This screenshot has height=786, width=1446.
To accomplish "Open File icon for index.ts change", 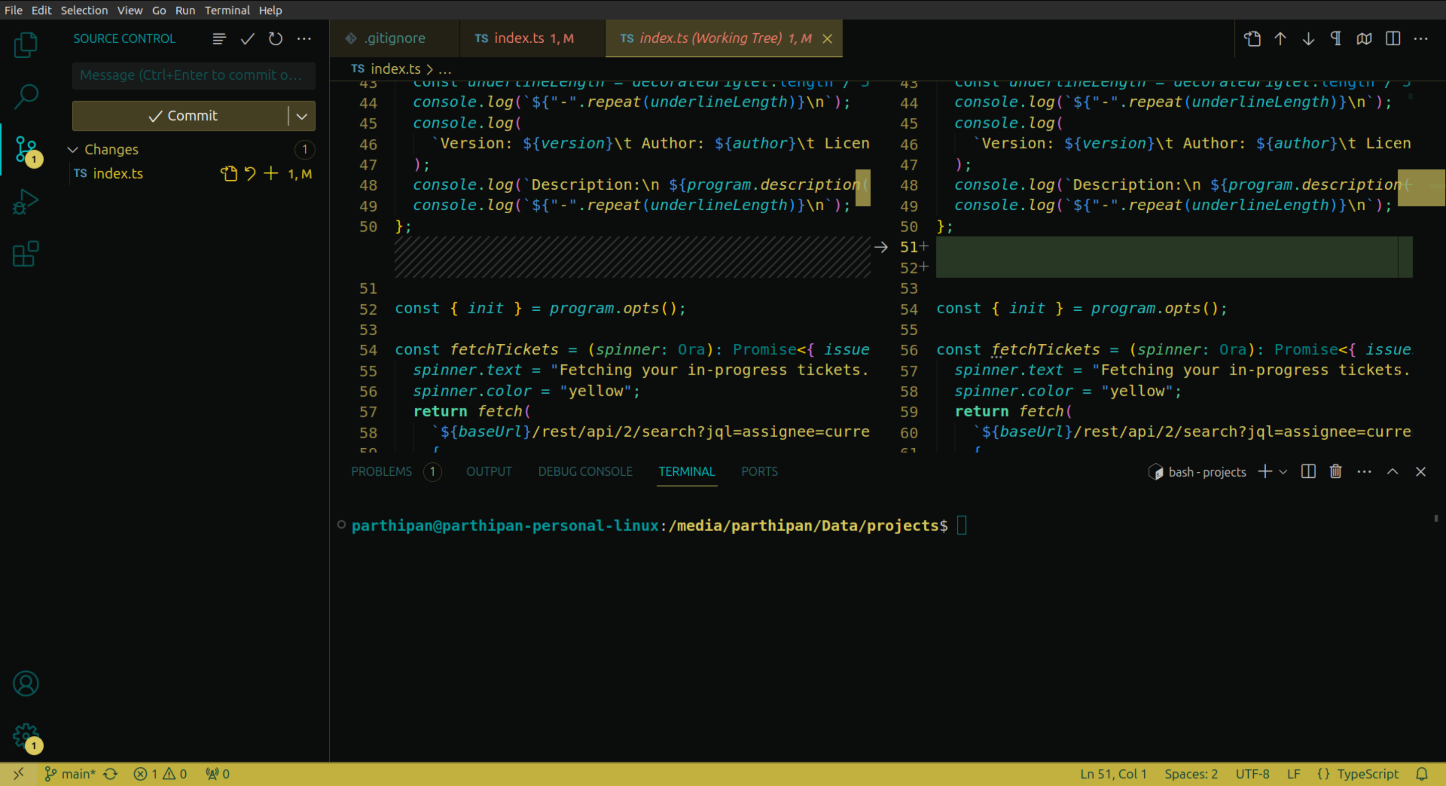I will [229, 174].
